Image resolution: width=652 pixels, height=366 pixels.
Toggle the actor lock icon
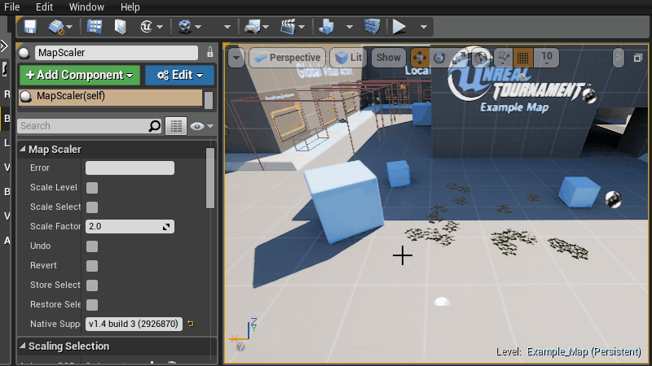tap(210, 52)
